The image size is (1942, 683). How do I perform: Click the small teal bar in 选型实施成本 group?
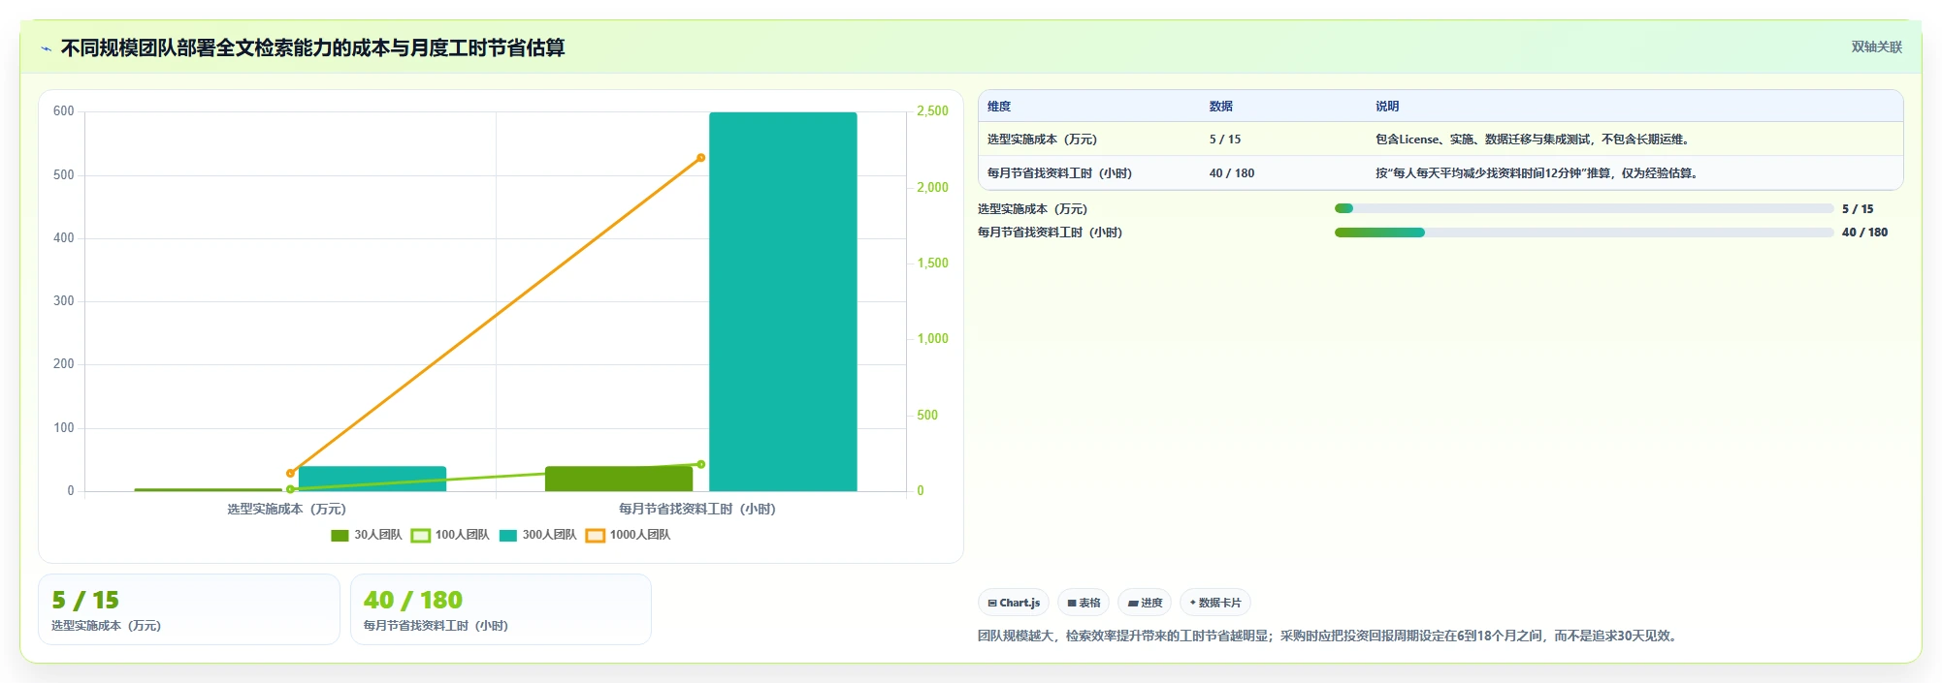tap(372, 479)
